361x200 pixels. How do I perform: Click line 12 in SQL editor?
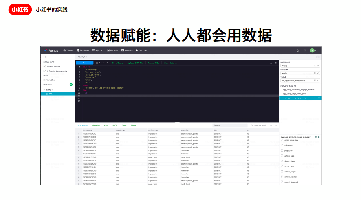click(177, 96)
